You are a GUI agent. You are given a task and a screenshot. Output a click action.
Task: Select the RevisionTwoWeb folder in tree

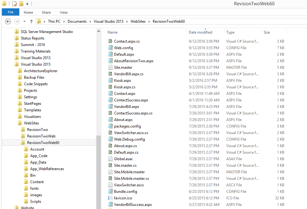click(41, 136)
